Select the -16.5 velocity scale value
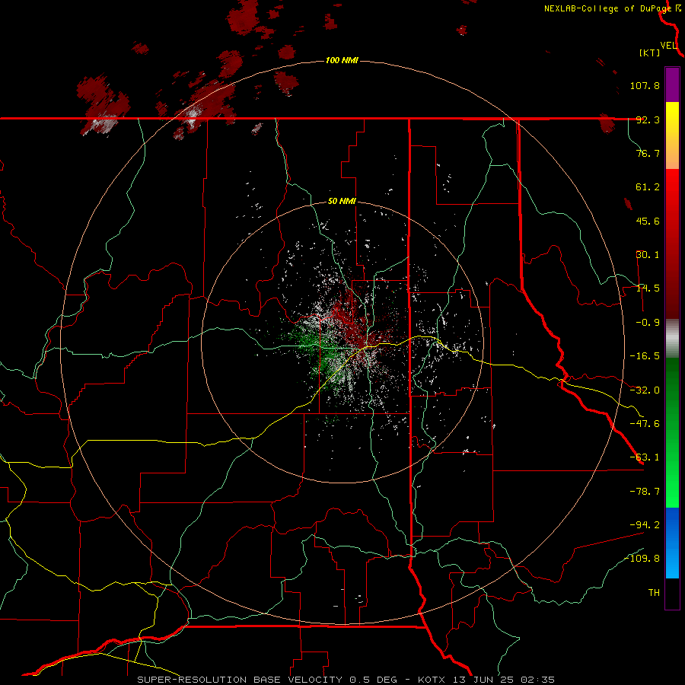The height and width of the screenshot is (685, 685). (645, 356)
